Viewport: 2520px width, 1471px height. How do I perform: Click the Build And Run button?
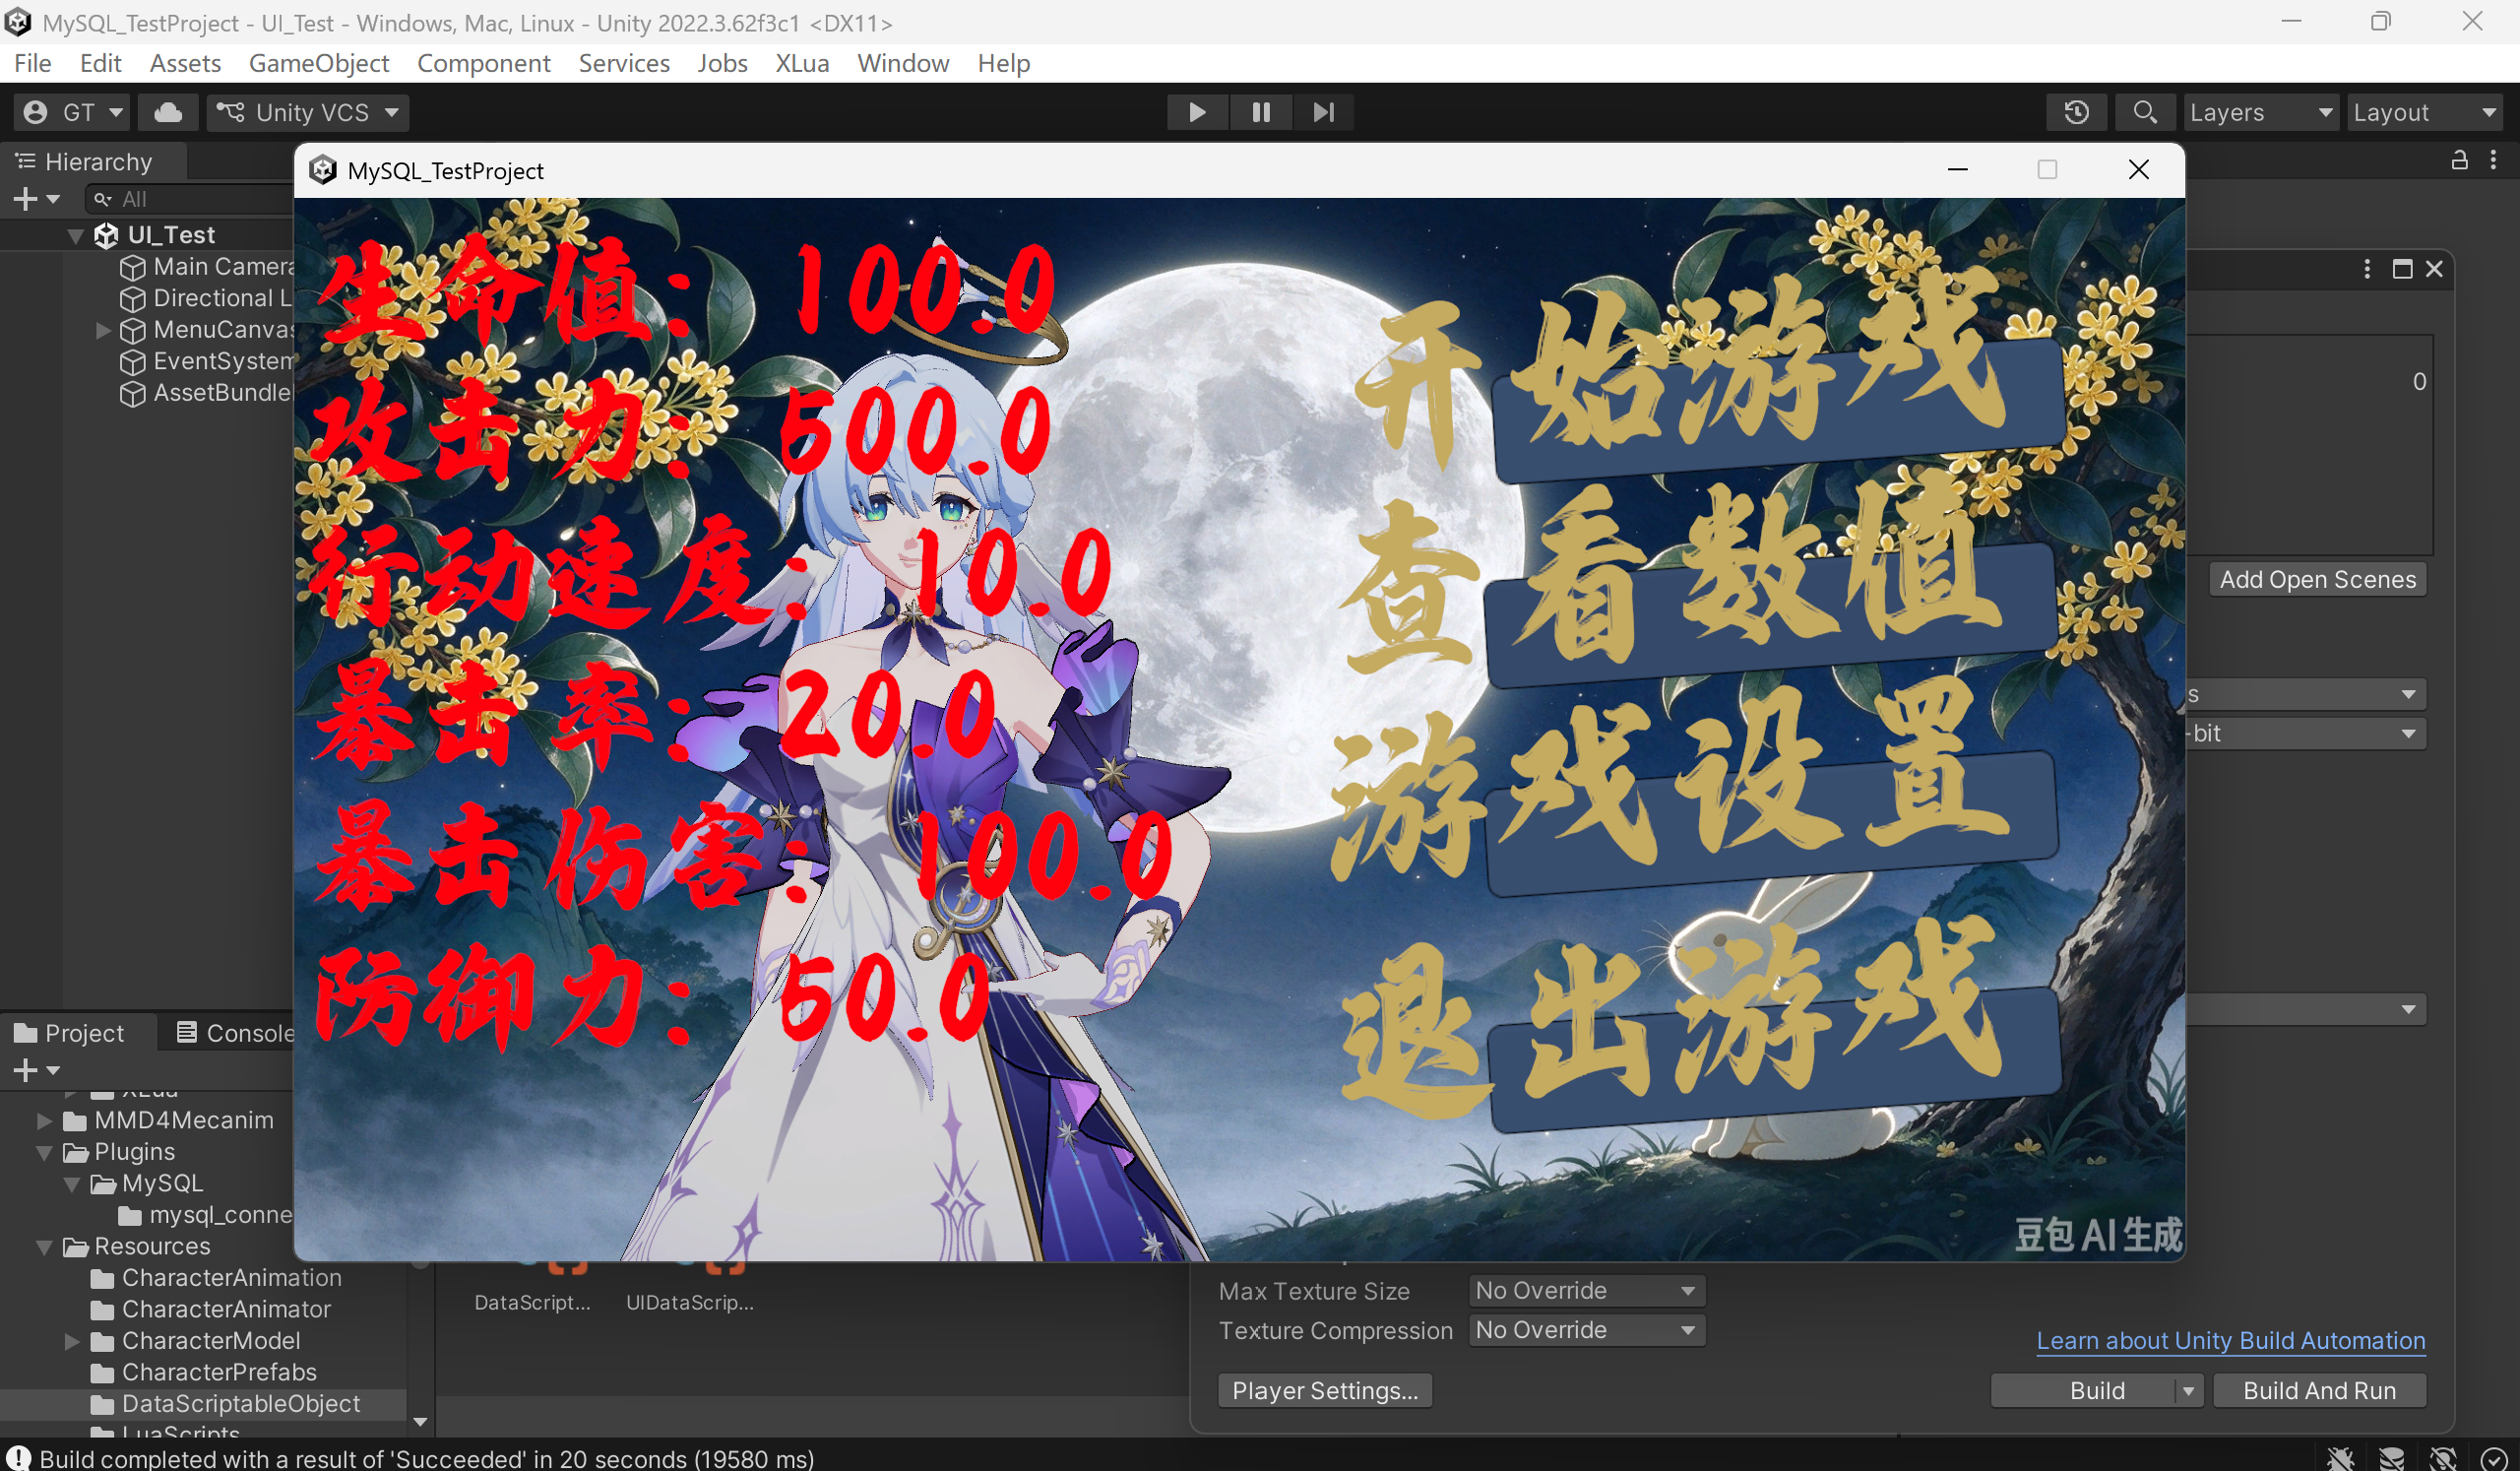[x=2319, y=1391]
